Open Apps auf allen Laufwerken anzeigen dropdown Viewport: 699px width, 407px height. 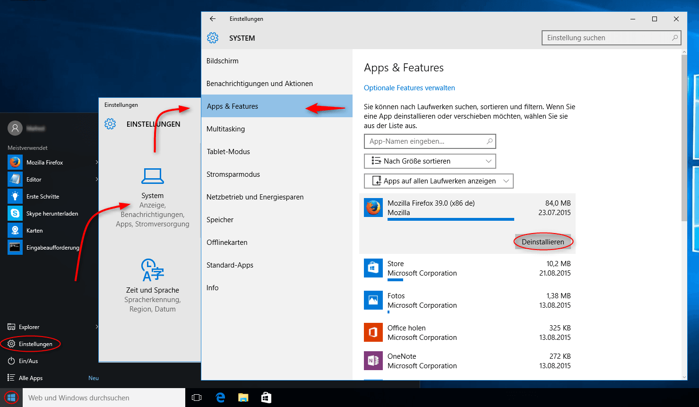tap(439, 181)
